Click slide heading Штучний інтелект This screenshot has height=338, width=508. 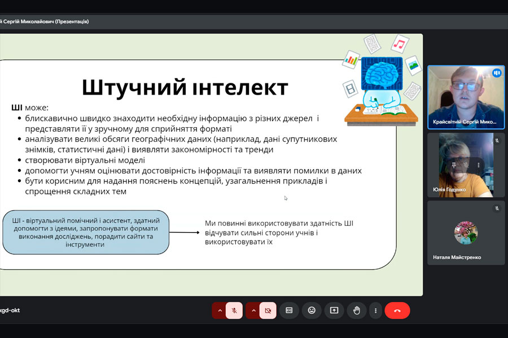click(x=185, y=87)
